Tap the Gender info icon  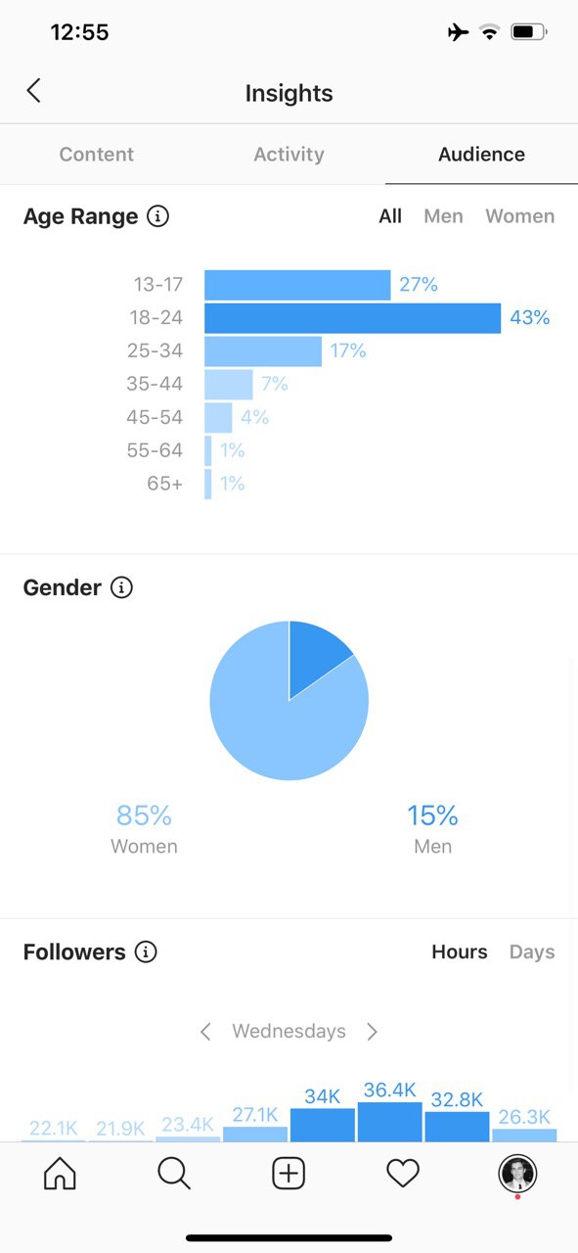121,587
